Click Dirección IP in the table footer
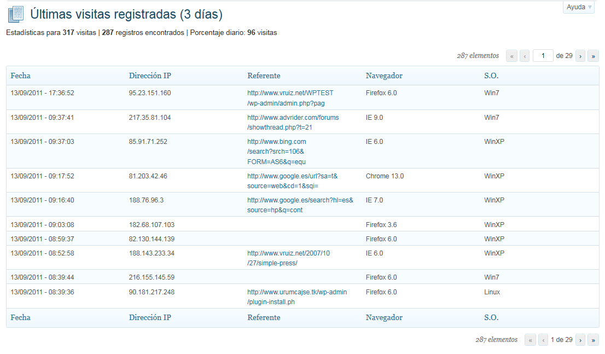This screenshot has height=354, width=605. pos(150,317)
